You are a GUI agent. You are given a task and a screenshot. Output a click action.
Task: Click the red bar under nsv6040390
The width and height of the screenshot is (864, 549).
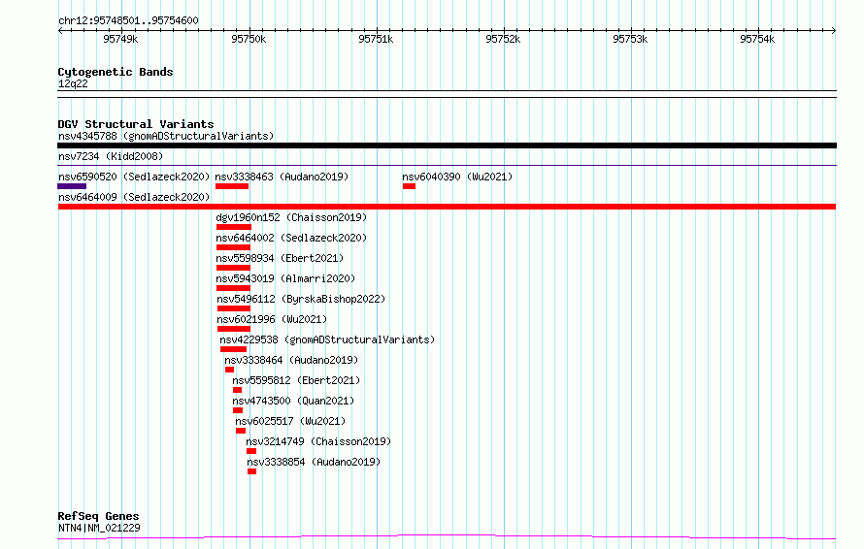[409, 186]
